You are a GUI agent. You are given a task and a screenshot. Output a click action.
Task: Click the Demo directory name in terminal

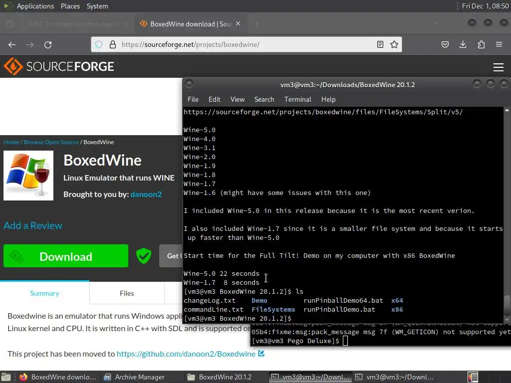coord(259,301)
